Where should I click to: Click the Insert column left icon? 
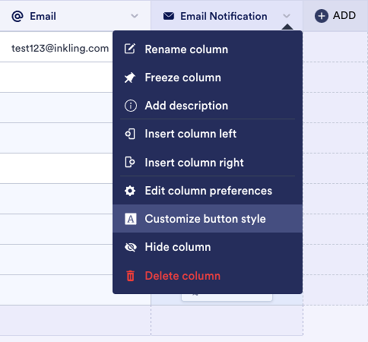[x=130, y=134]
